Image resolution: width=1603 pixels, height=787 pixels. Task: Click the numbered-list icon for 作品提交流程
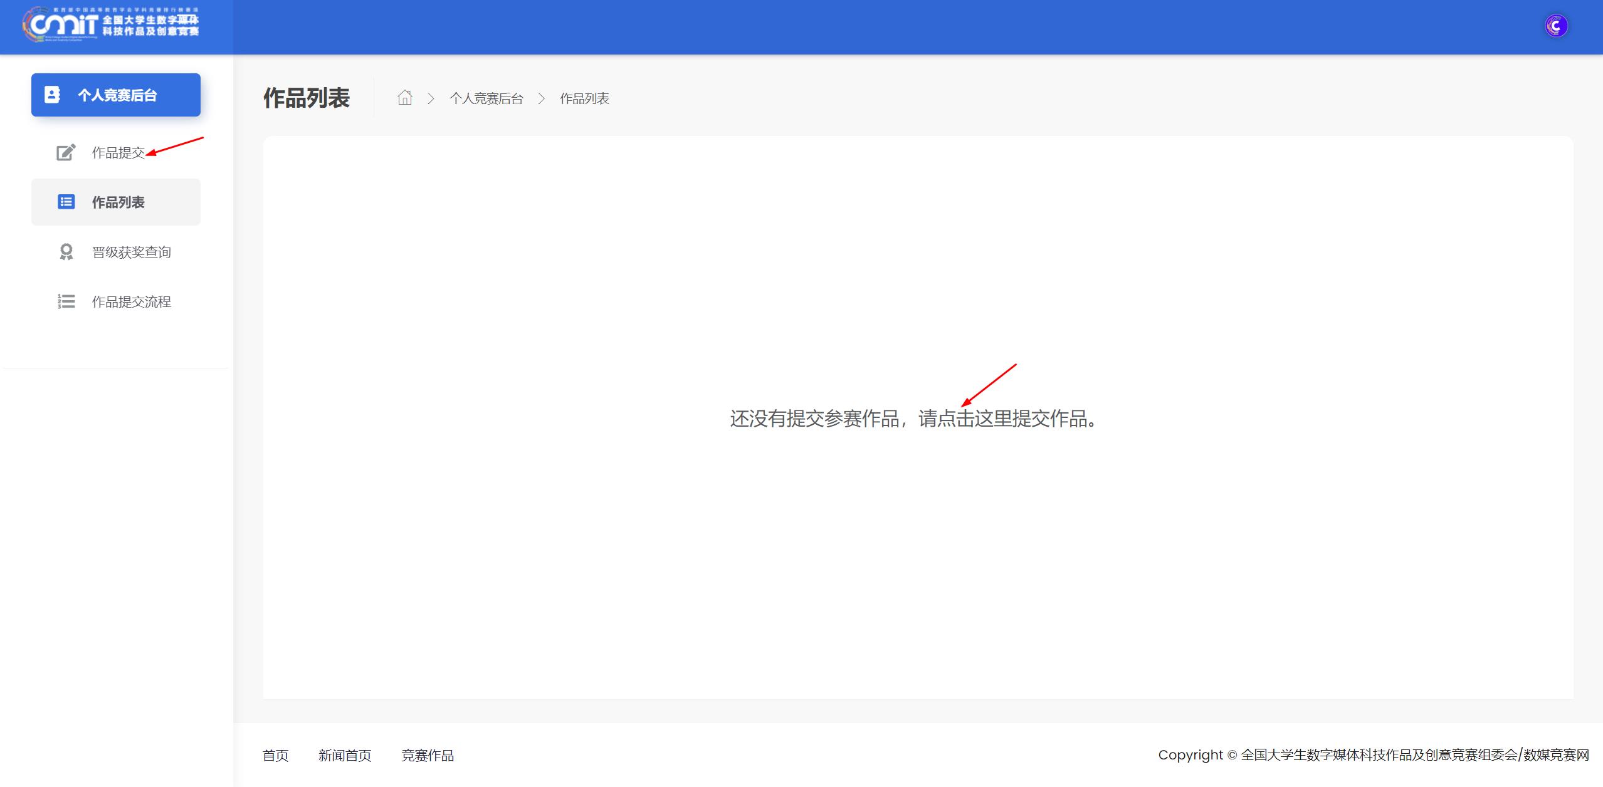(x=66, y=301)
